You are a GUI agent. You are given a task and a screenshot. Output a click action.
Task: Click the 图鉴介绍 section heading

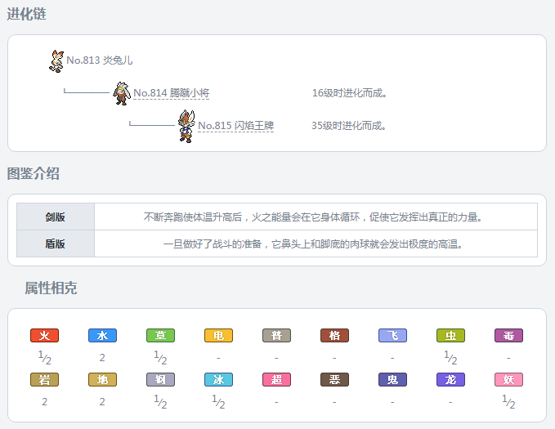(x=33, y=173)
